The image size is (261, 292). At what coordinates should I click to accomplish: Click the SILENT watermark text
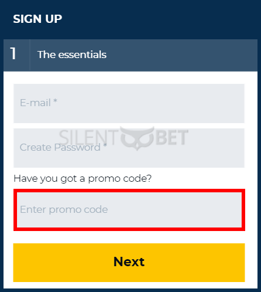point(89,137)
